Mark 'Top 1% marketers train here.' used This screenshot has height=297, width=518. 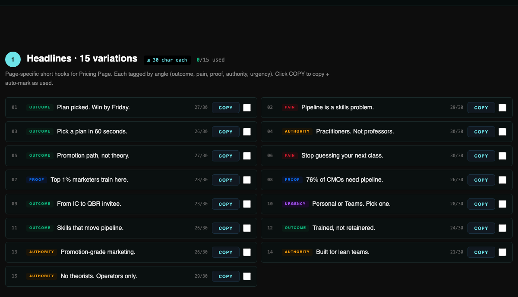(x=247, y=180)
